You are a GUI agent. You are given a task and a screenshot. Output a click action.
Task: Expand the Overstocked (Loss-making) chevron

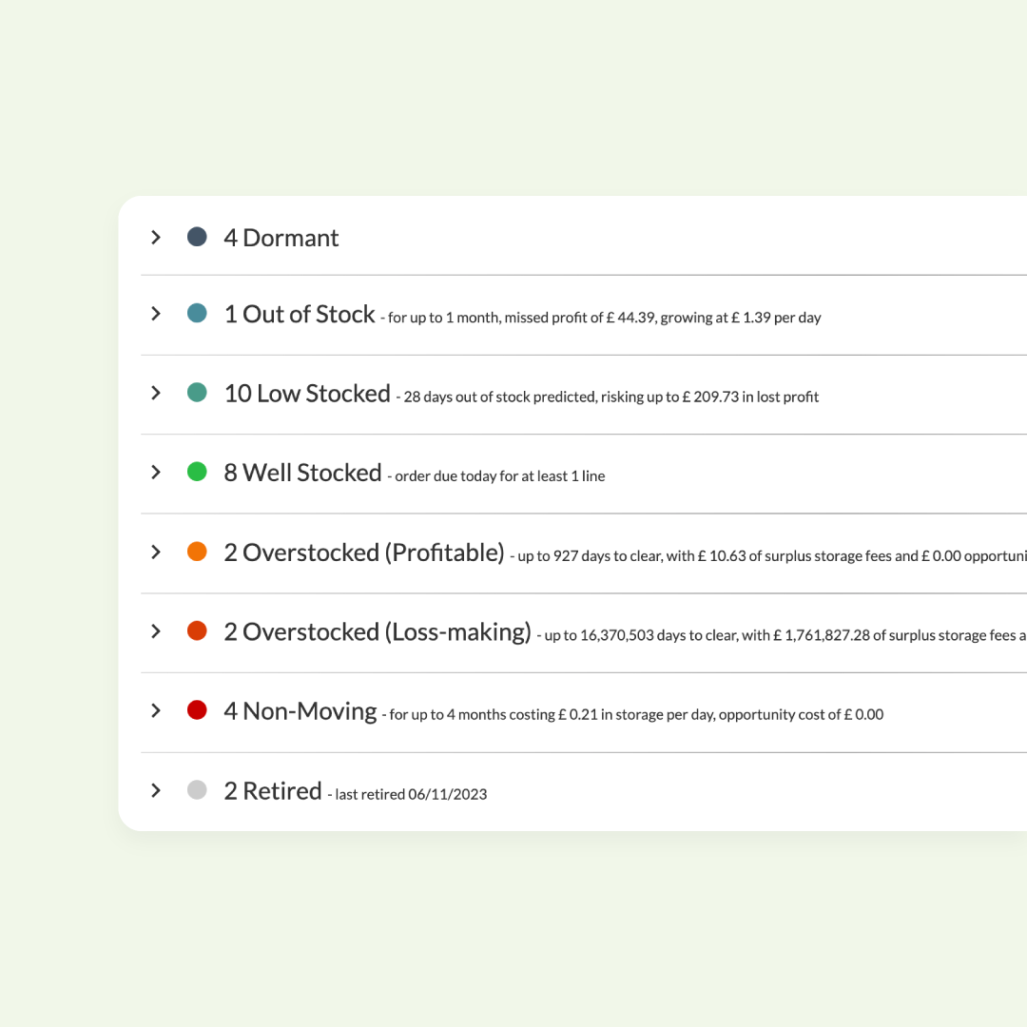point(156,630)
